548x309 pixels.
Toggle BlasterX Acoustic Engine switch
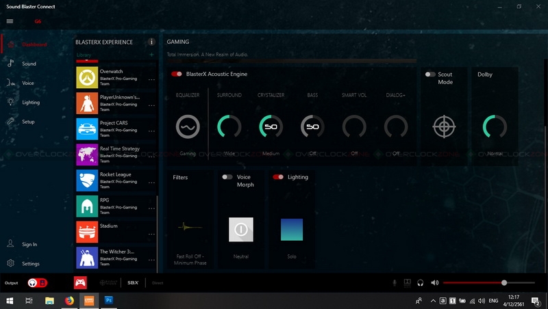click(x=177, y=74)
